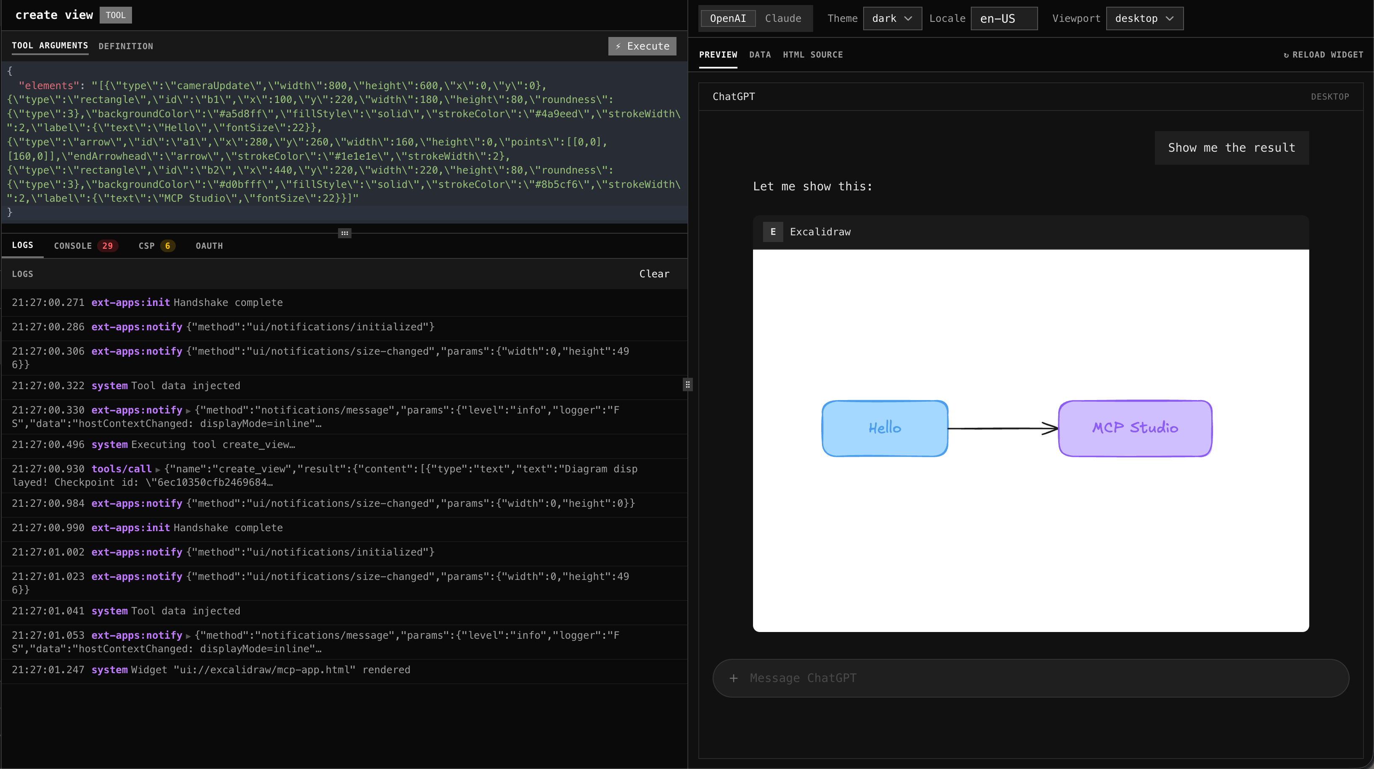Edit the Locale field en-US
Viewport: 1374px width, 769px height.
1004,18
